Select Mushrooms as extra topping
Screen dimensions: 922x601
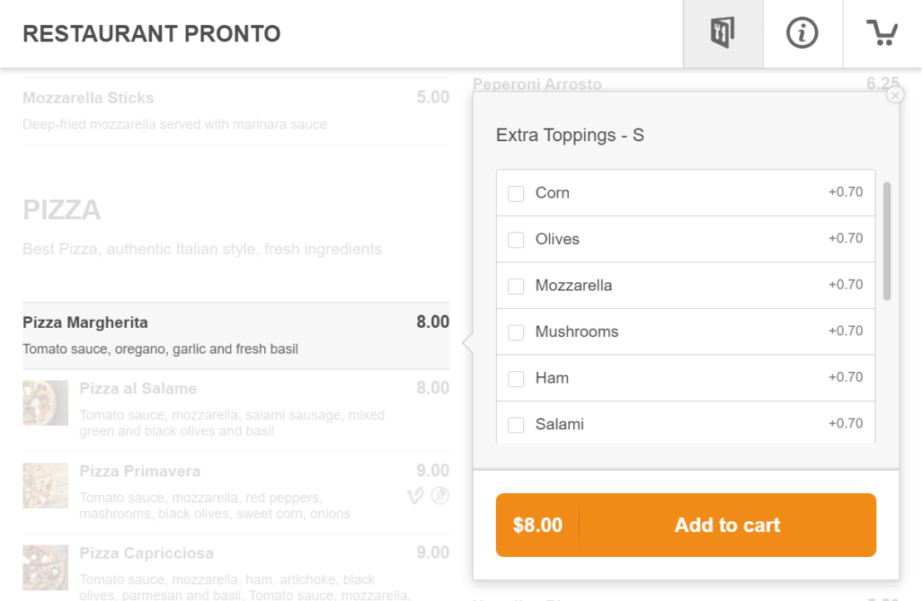tap(516, 333)
